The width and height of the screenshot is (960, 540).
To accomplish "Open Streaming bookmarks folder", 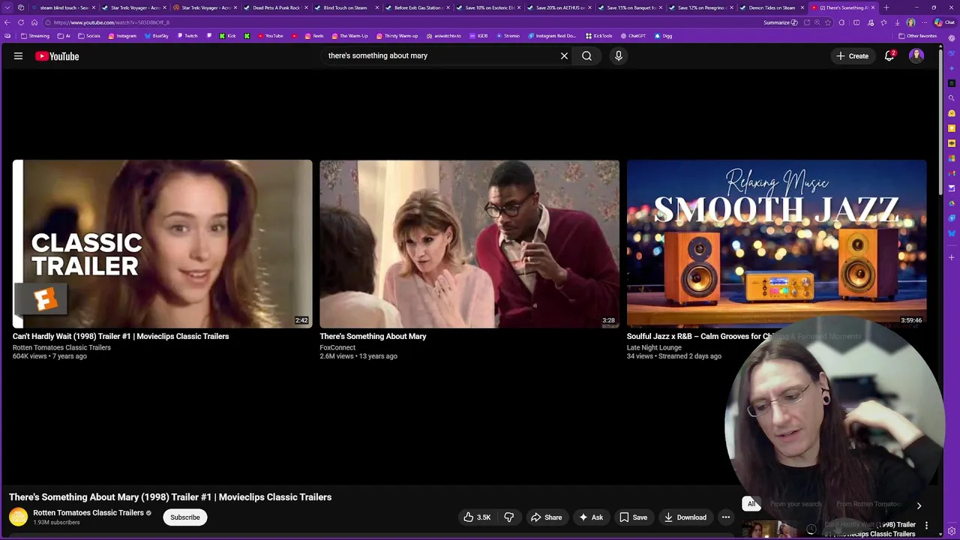I will coord(35,36).
